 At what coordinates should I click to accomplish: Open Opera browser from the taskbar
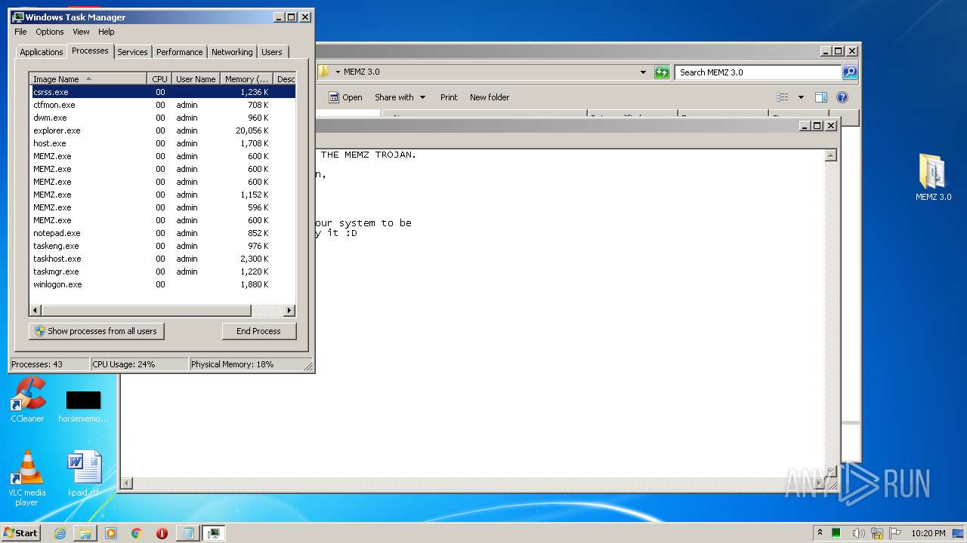[x=162, y=533]
